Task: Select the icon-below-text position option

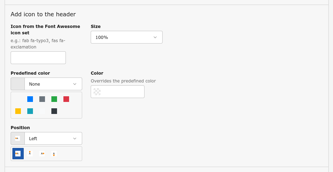Action: pos(54,154)
